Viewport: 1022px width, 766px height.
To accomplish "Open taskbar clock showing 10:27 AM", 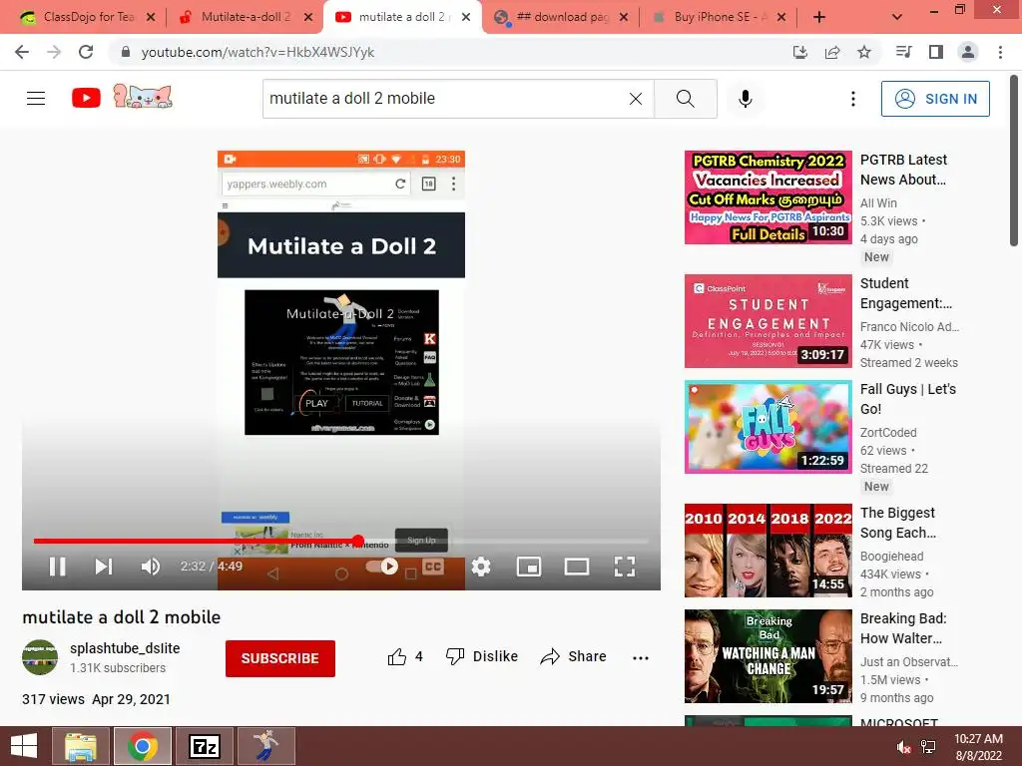I will [978, 747].
